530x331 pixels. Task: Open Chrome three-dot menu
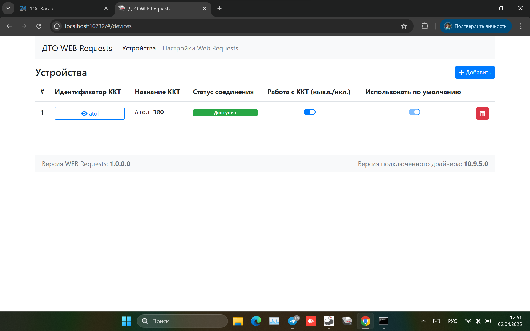(x=521, y=26)
